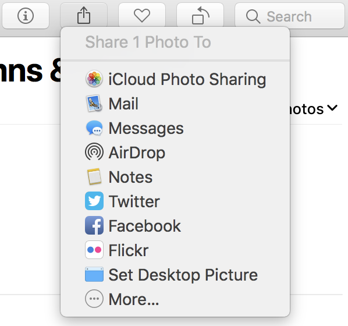Image resolution: width=348 pixels, height=326 pixels.
Task: Click the Set Desktop Picture window icon
Action: click(94, 274)
